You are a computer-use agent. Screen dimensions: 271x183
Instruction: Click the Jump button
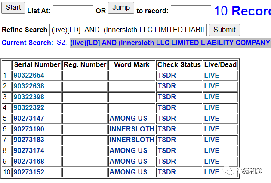point(121,8)
